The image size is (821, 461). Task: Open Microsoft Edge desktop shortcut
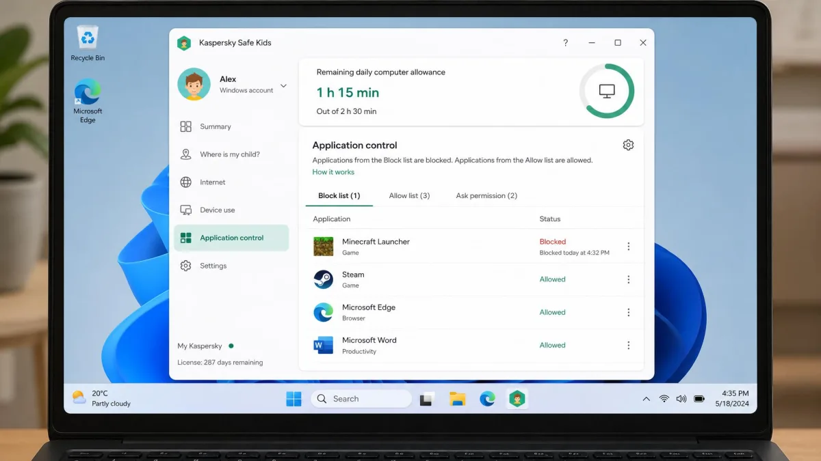pyautogui.click(x=88, y=101)
